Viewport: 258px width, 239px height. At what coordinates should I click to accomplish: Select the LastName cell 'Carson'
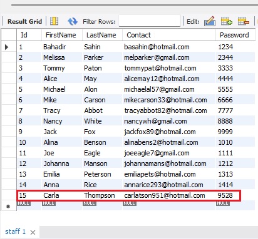pos(102,100)
